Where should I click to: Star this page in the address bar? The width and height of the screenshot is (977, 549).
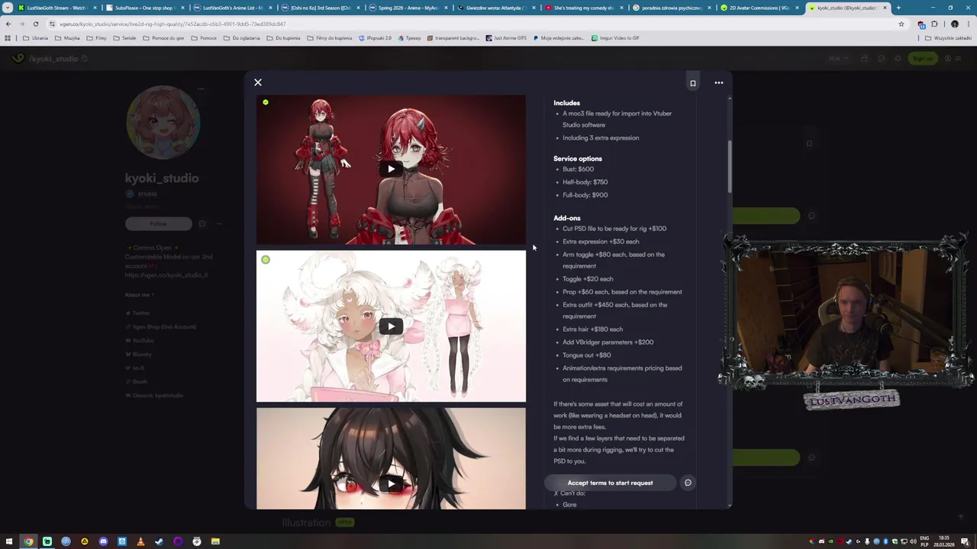[x=901, y=24]
